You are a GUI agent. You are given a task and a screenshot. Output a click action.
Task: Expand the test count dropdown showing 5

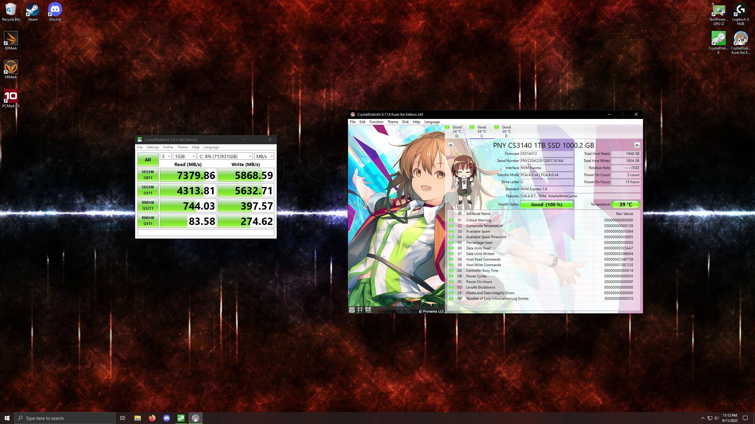click(x=165, y=156)
